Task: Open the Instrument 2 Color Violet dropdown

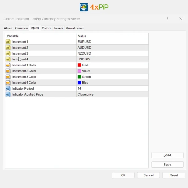Action: pyautogui.click(x=112, y=71)
